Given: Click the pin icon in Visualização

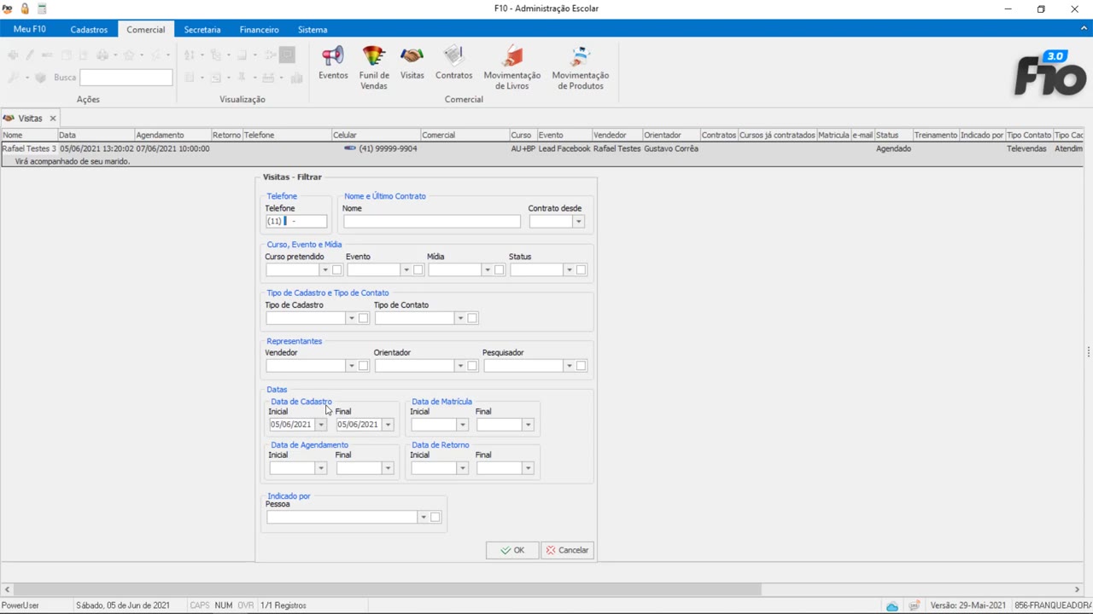Looking at the screenshot, I should tap(242, 78).
